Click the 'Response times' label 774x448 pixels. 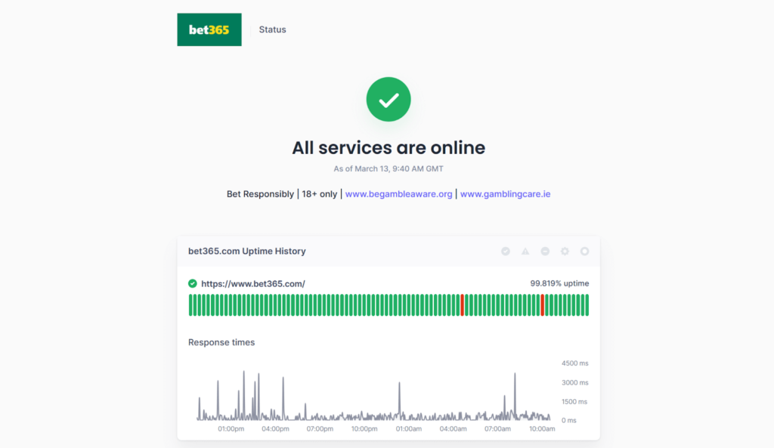pyautogui.click(x=221, y=342)
